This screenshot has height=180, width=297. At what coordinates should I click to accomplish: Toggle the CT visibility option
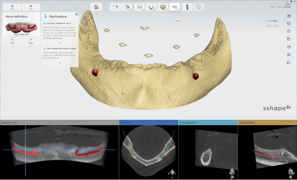click(x=269, y=26)
